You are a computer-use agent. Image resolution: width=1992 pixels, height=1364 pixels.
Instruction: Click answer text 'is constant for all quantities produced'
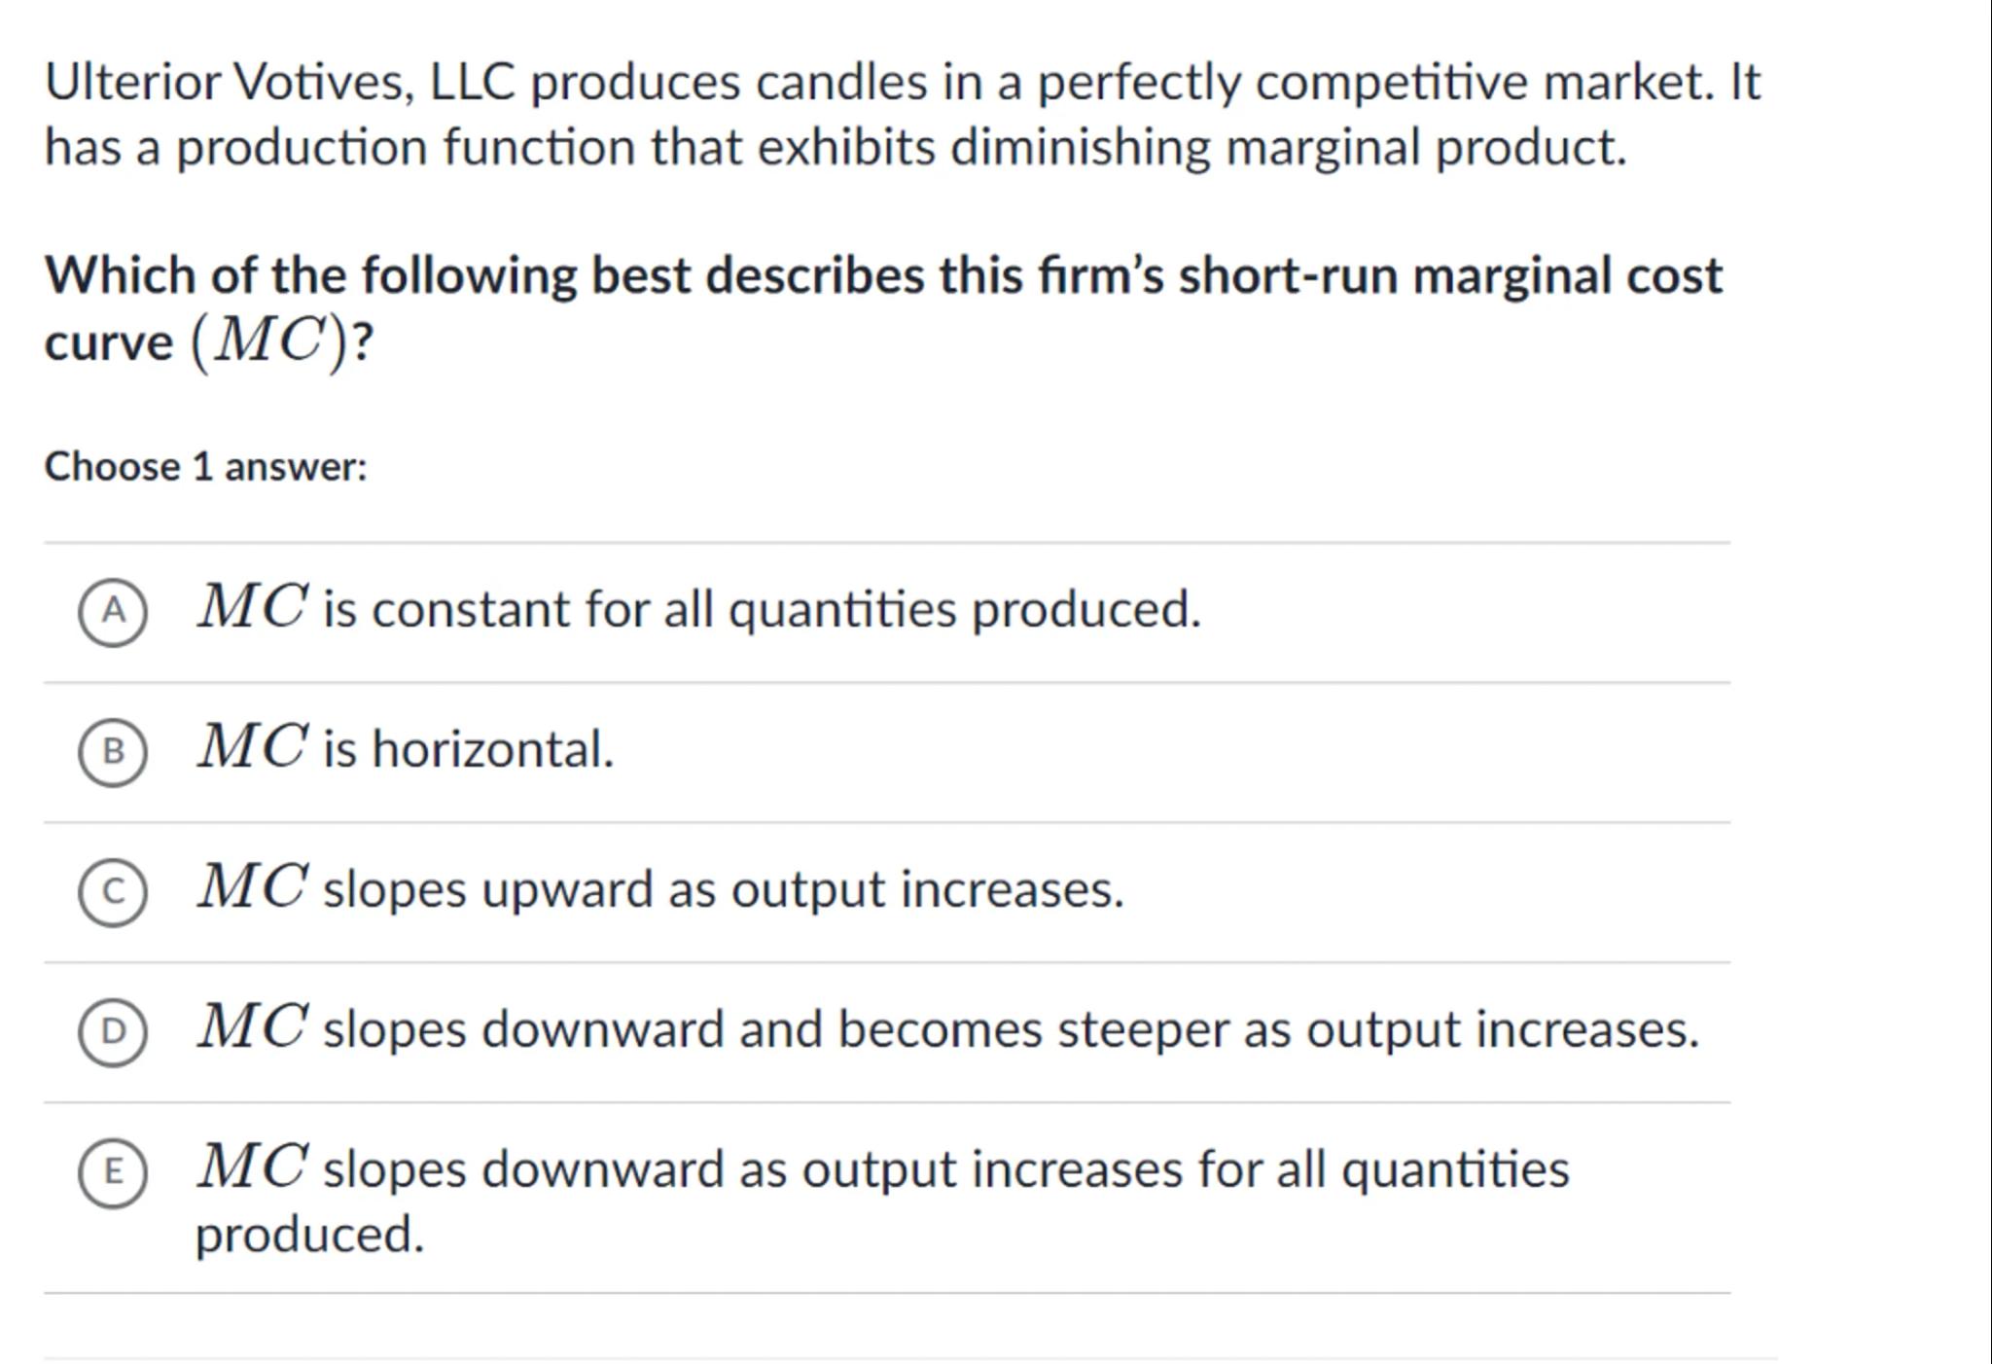[x=762, y=610]
